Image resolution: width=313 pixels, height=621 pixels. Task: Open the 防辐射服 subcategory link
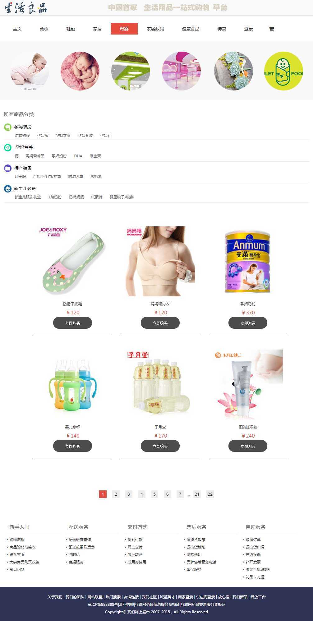tap(22, 135)
